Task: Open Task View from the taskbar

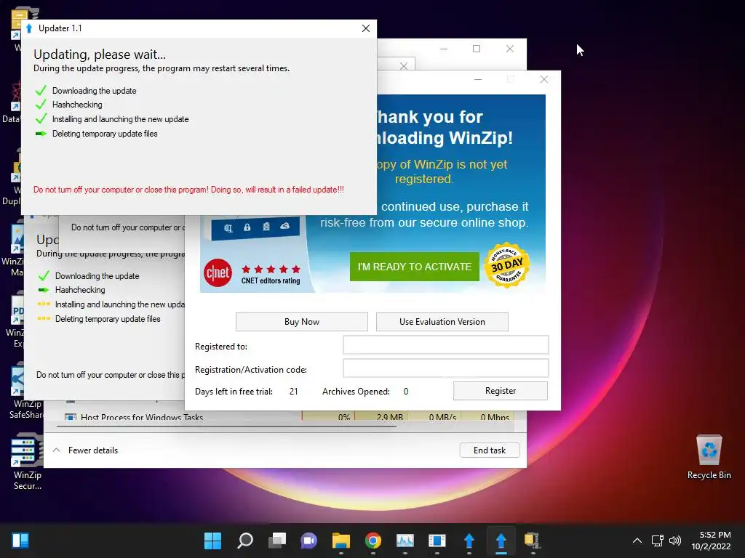Action: click(x=277, y=541)
